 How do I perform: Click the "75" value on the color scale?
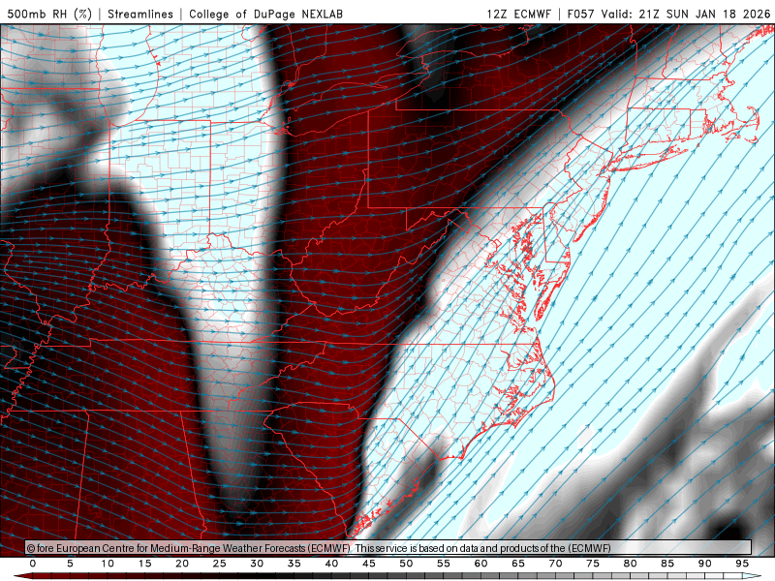click(593, 564)
